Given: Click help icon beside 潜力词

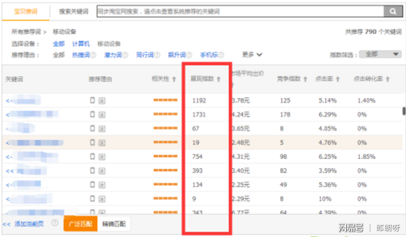Looking at the screenshot, I should (125, 55).
